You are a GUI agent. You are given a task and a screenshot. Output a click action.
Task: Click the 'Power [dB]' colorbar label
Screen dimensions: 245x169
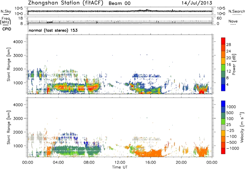click(x=234, y=64)
